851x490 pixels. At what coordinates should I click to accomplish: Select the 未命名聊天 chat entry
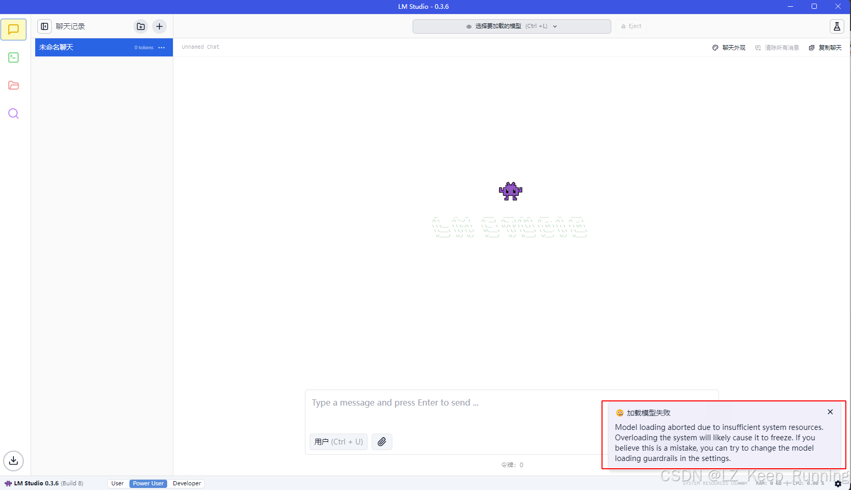tap(104, 48)
